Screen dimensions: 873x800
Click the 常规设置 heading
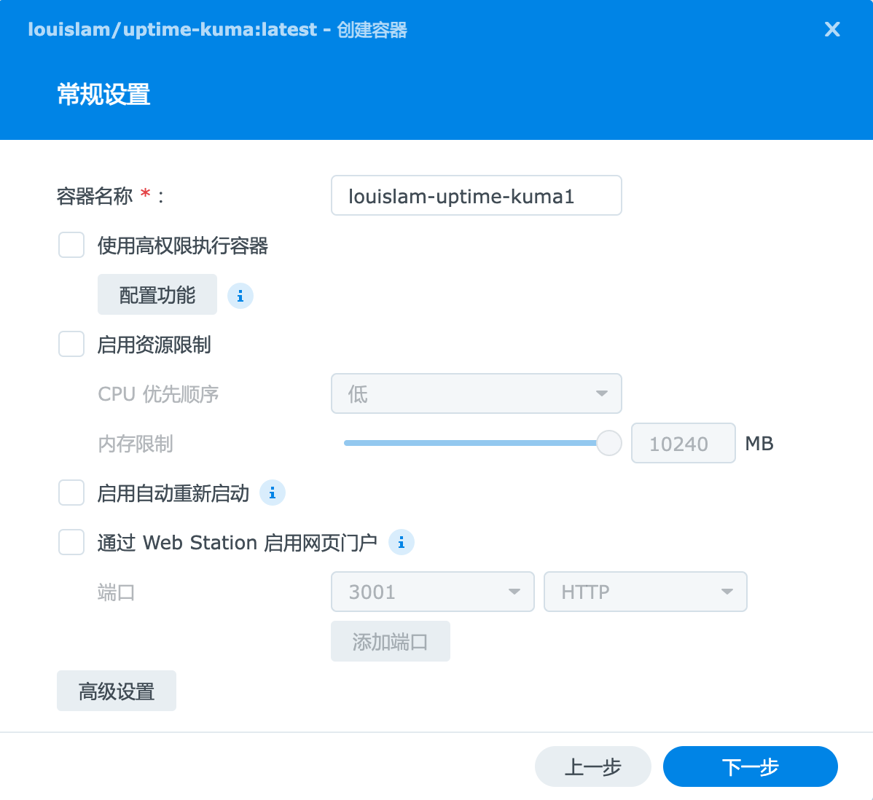103,94
